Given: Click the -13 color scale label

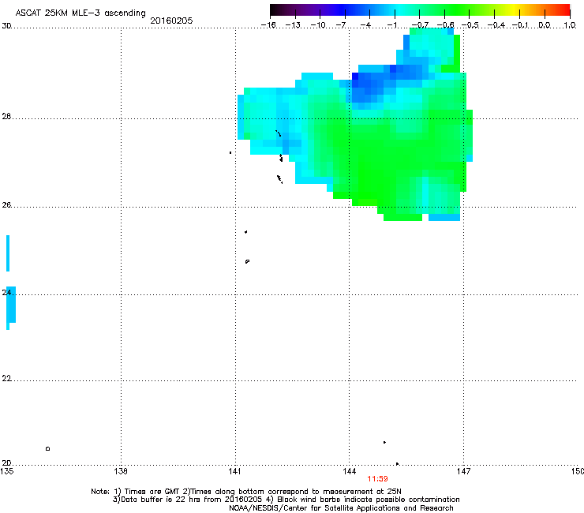Looking at the screenshot, I should click(293, 25).
